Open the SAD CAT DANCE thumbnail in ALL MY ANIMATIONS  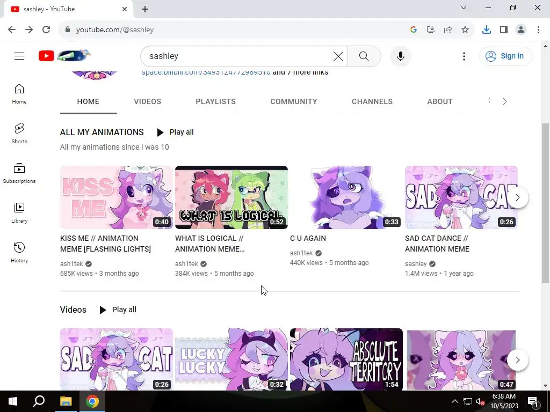pos(461,197)
